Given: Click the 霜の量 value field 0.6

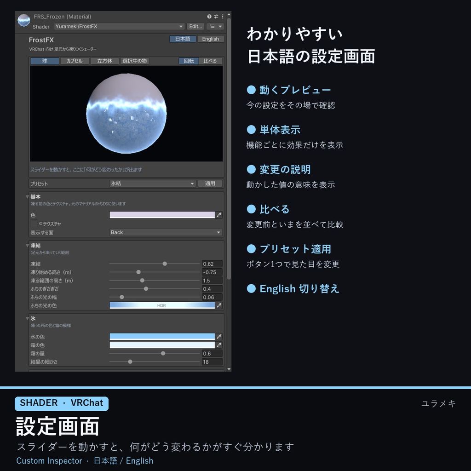Looking at the screenshot, I should click(212, 354).
